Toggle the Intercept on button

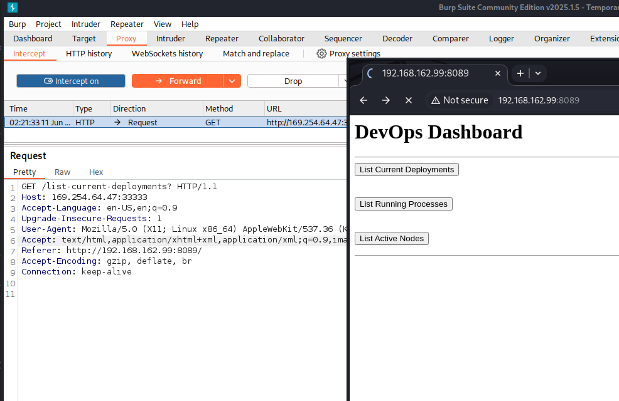click(71, 81)
